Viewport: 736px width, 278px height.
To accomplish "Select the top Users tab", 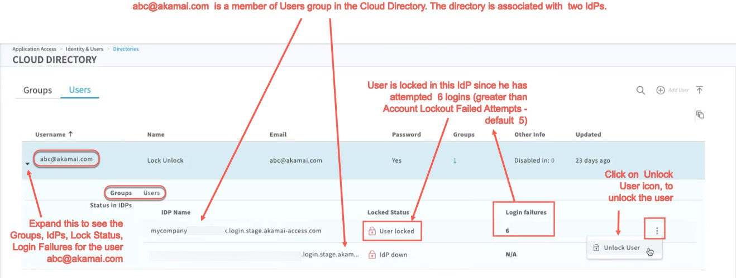I will point(80,90).
